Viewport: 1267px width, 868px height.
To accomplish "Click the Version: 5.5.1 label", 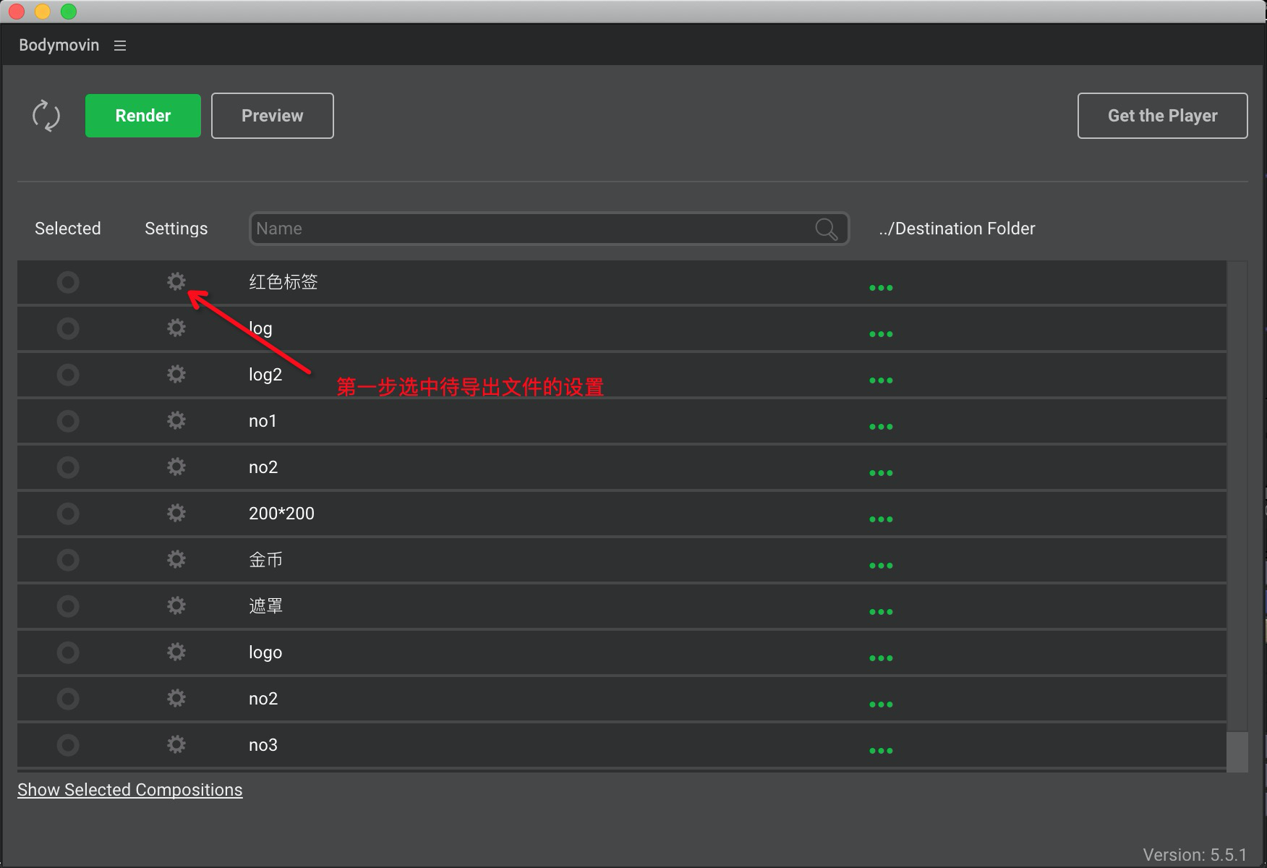I will [x=1195, y=855].
